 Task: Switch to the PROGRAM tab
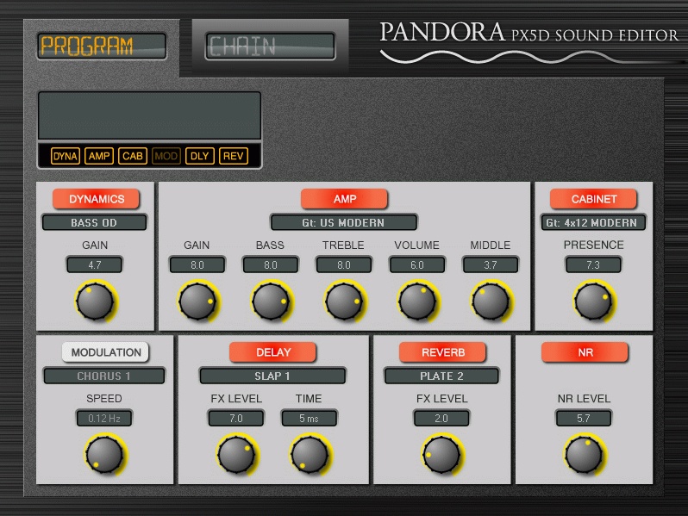[102, 46]
